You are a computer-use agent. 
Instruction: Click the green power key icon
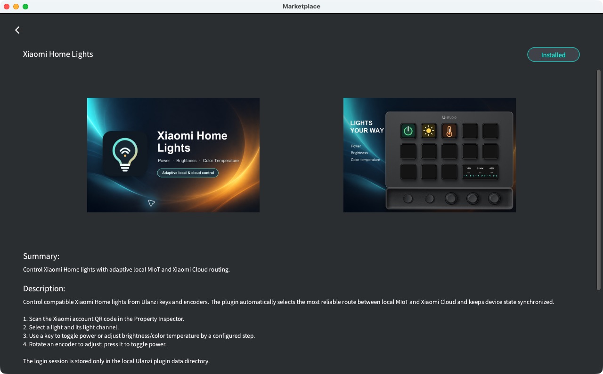point(408,131)
